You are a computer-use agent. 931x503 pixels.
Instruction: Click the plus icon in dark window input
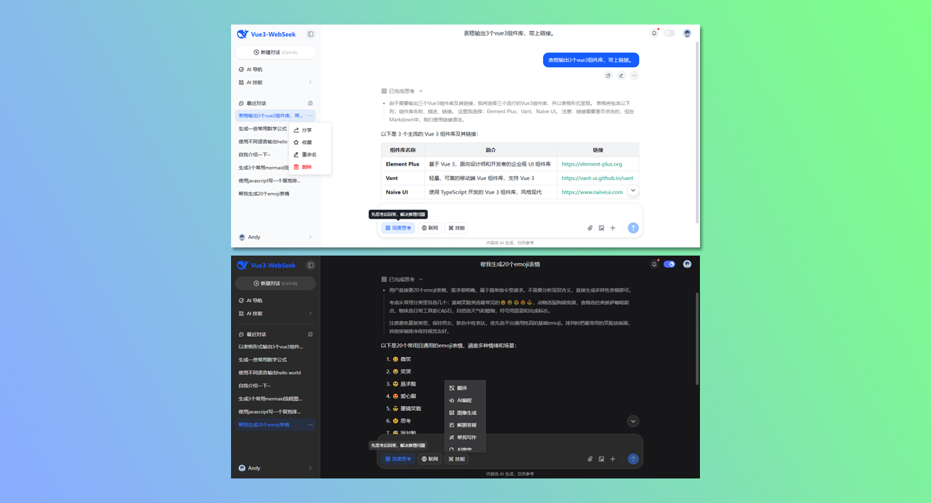(613, 459)
